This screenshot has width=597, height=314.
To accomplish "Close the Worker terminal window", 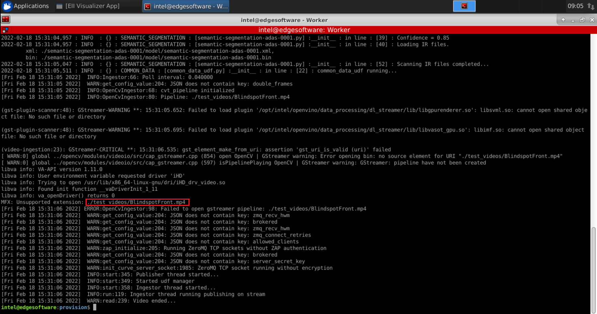I will click(x=592, y=20).
